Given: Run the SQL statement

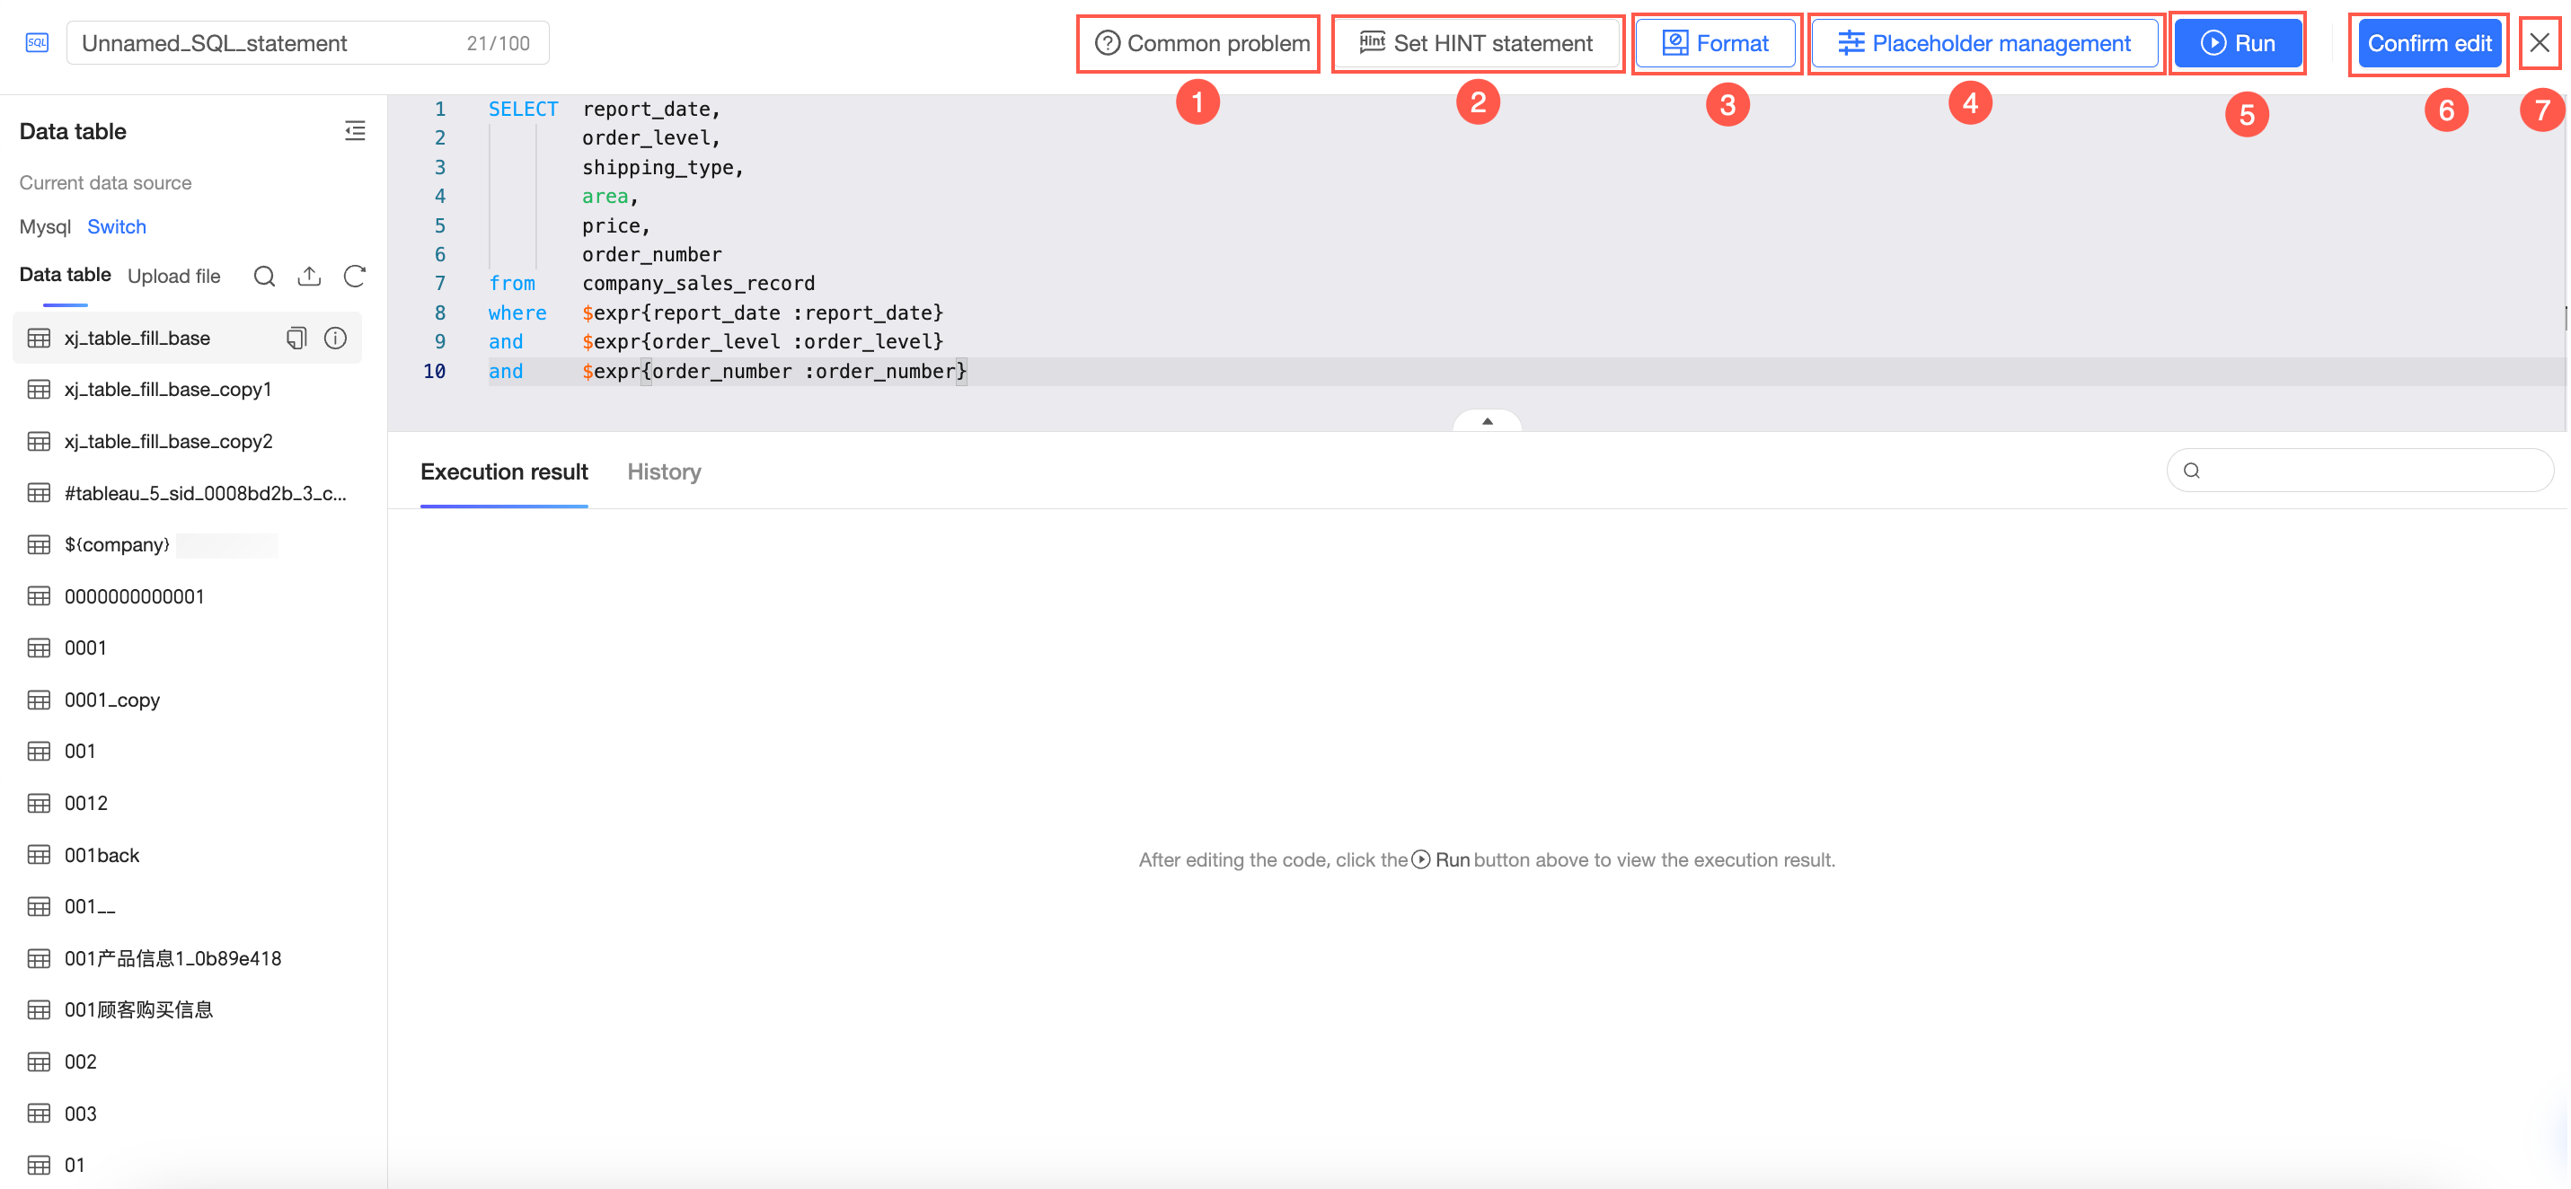Looking at the screenshot, I should click(x=2238, y=43).
